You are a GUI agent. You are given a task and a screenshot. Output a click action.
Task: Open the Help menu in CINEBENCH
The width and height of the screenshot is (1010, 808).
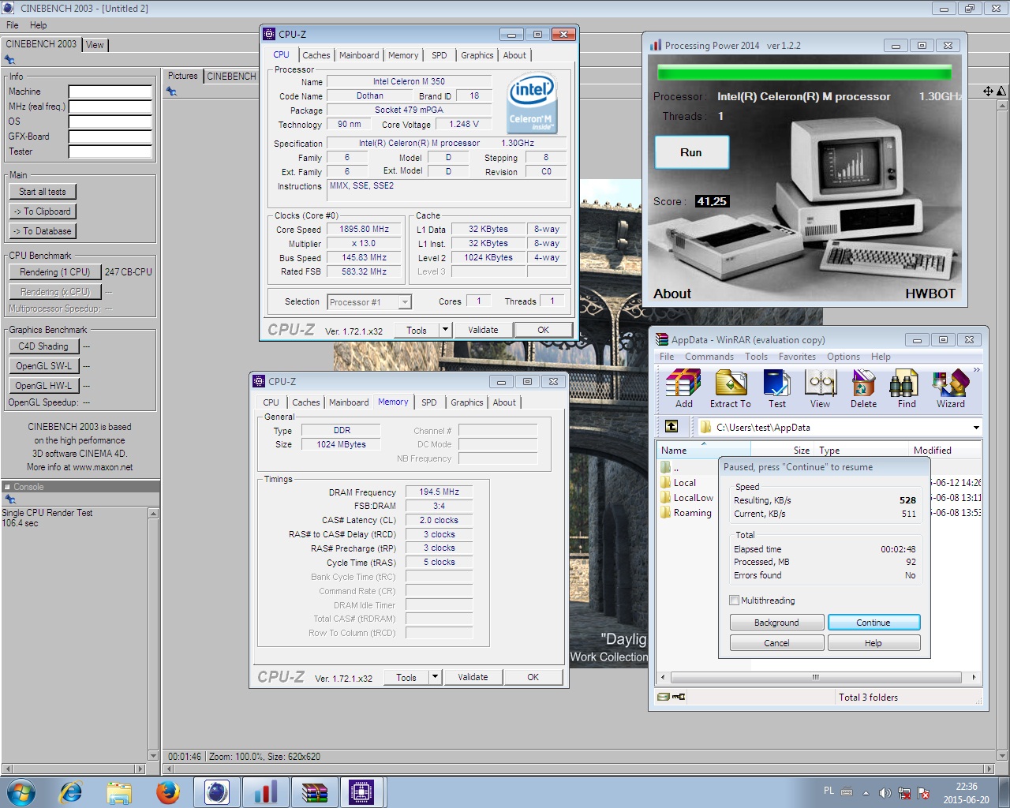tap(38, 25)
